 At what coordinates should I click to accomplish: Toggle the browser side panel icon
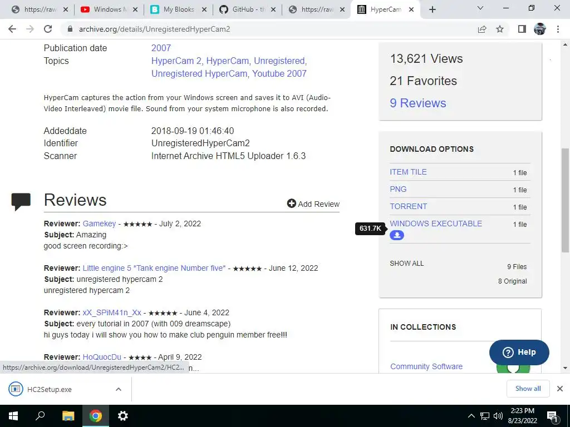[522, 29]
